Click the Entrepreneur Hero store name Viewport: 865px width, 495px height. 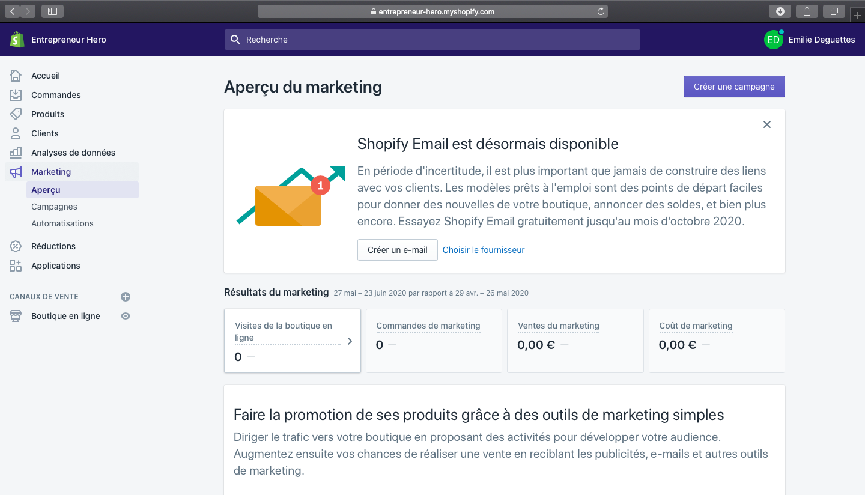coord(68,40)
